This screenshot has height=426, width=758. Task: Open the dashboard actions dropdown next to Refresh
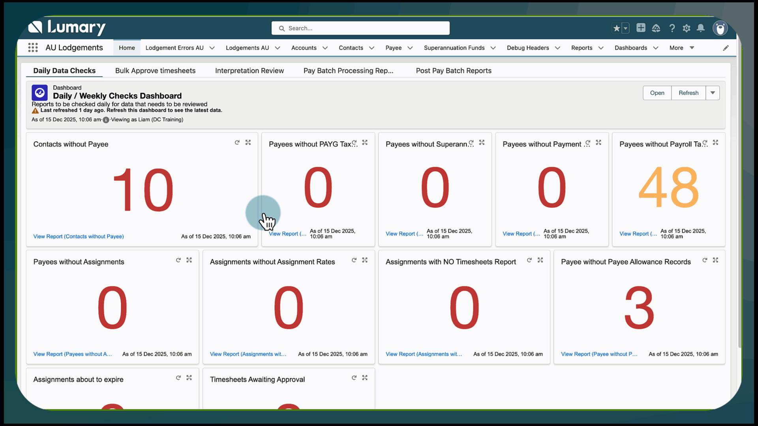(x=713, y=93)
